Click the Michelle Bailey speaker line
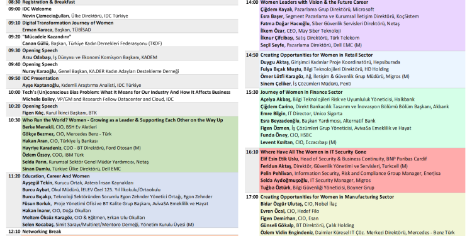 [x=98, y=99]
